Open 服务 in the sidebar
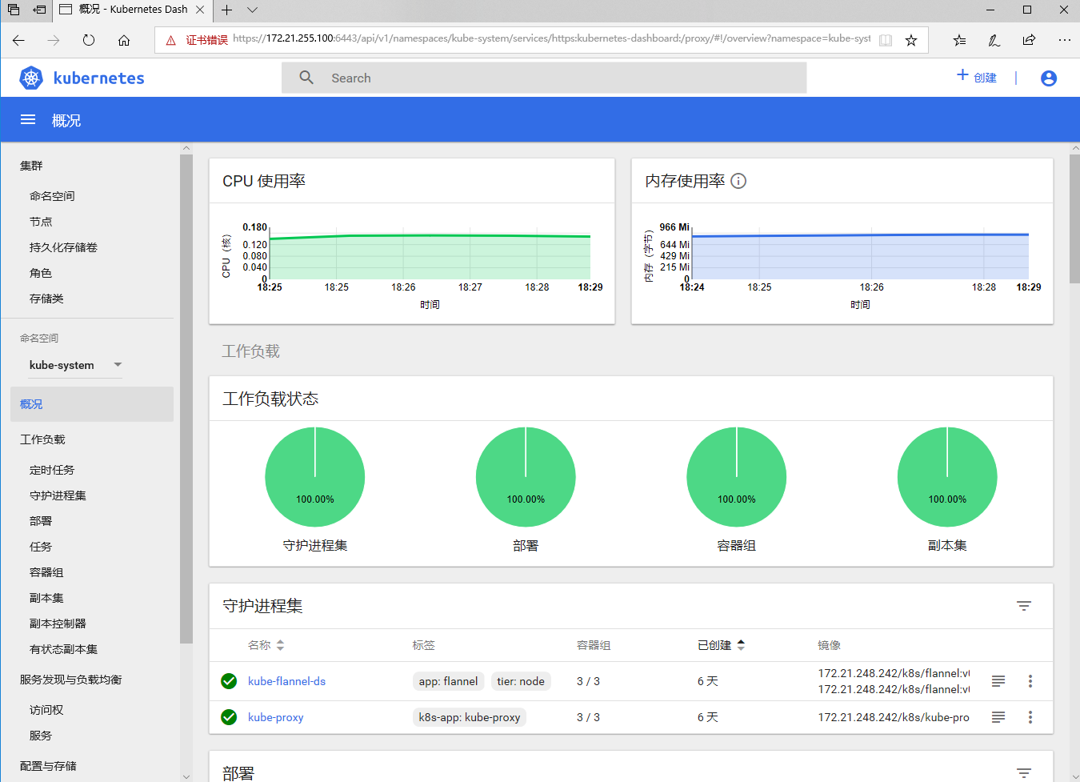The image size is (1080, 782). tap(41, 736)
